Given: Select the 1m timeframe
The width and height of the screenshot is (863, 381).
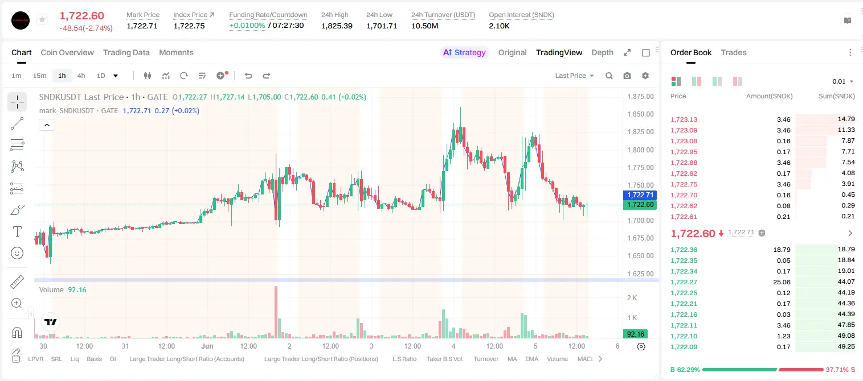Looking at the screenshot, I should [x=17, y=76].
